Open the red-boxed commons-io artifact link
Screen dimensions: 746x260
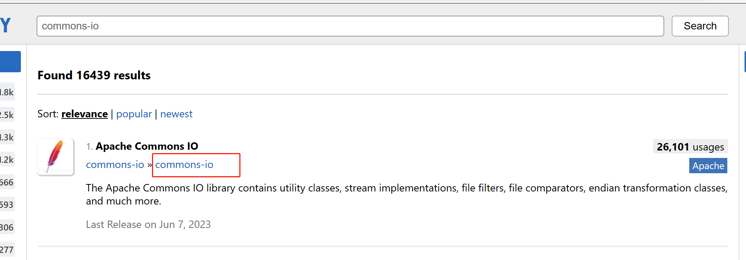click(x=184, y=165)
